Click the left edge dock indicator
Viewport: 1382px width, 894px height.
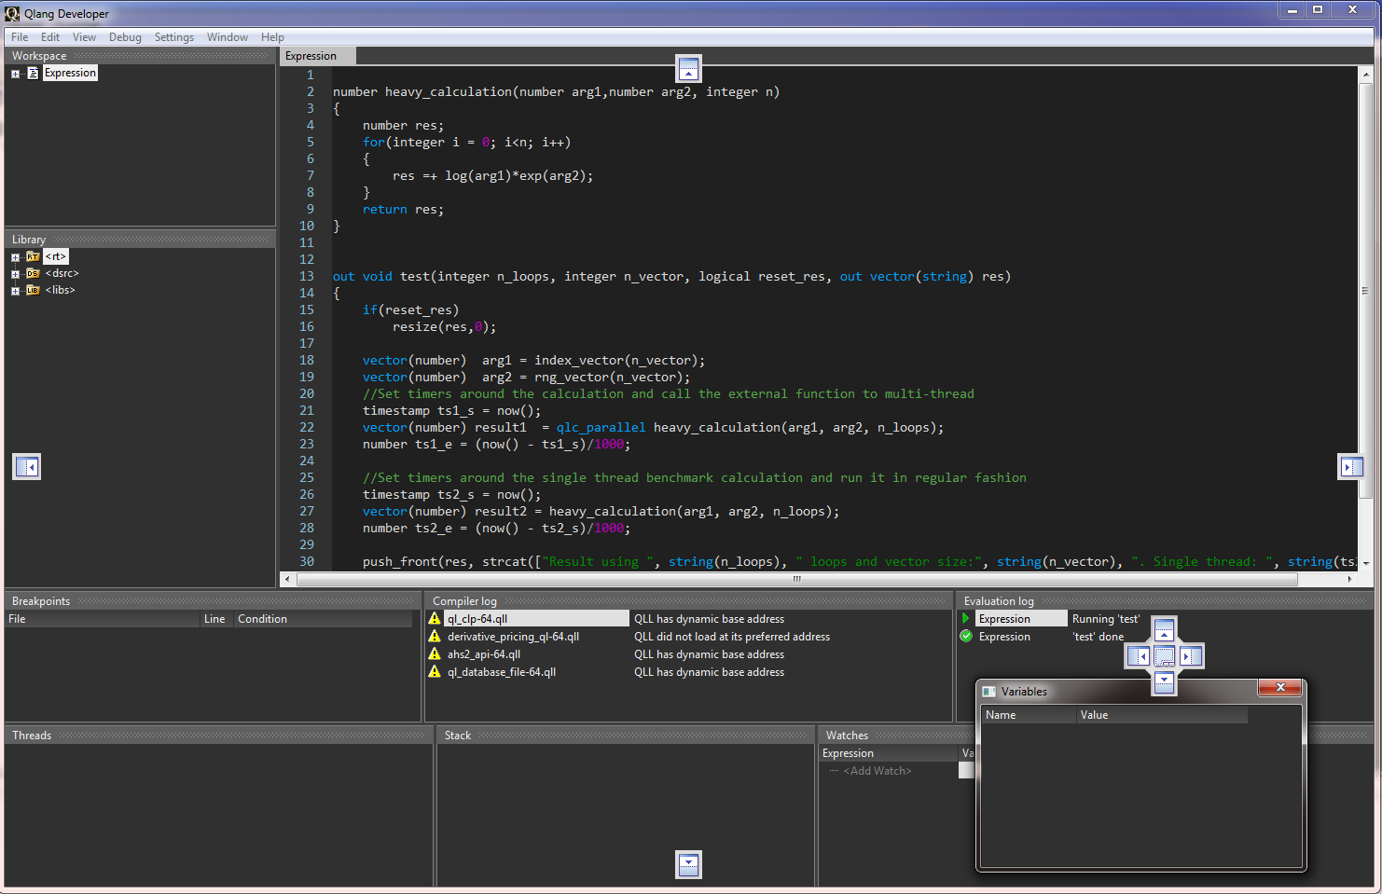point(27,466)
